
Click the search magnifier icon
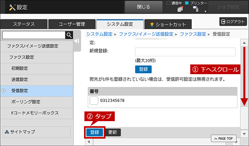[x=69, y=35]
